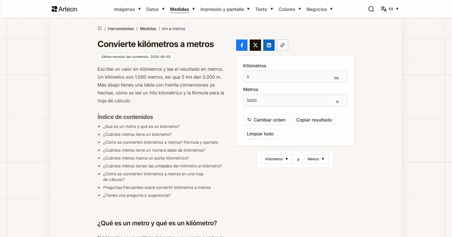Open the 'milímetro al kilómetro' units link
The height and width of the screenshot is (237, 452).
click(x=162, y=166)
